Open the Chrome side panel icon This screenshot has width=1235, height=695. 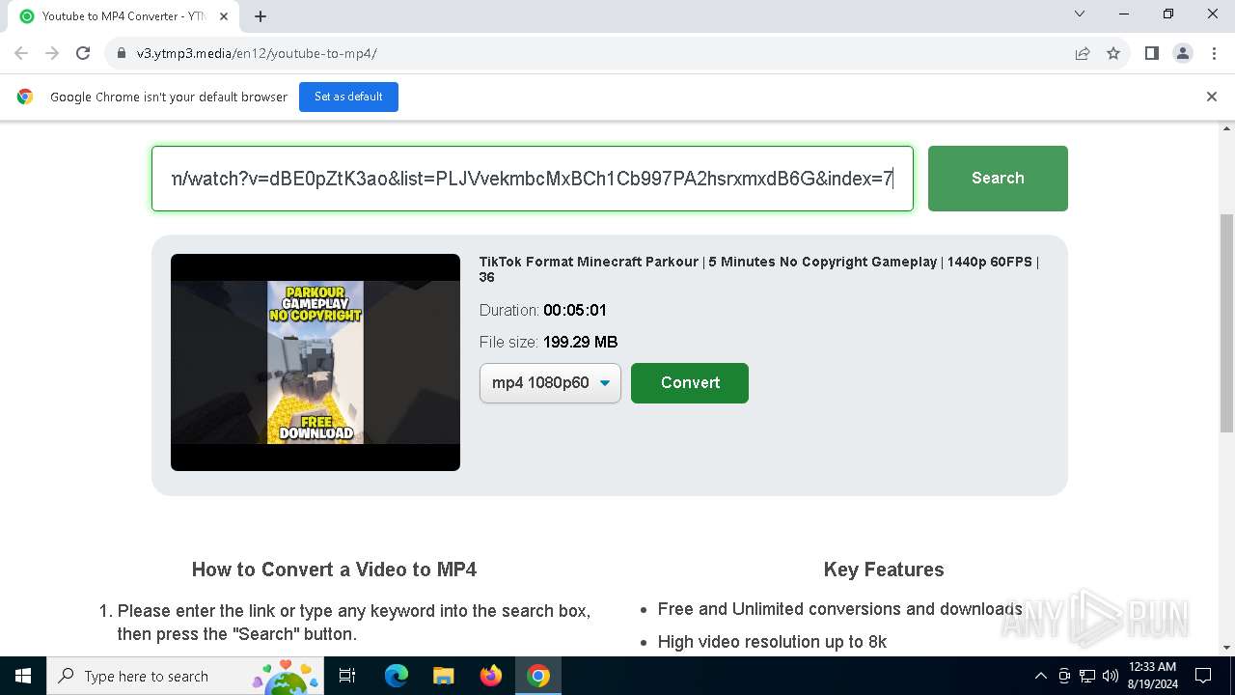pos(1152,53)
